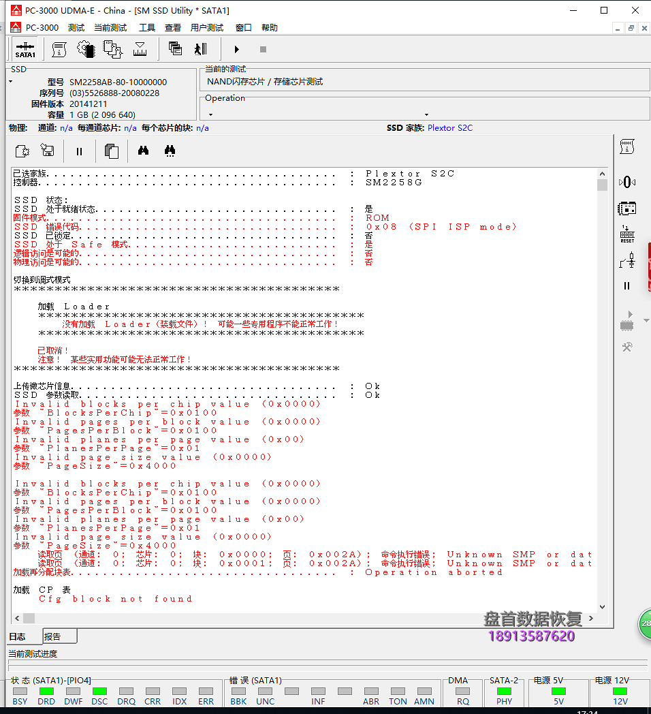Open the left Operation dropdown arrow
The image size is (651, 714).
click(210, 114)
